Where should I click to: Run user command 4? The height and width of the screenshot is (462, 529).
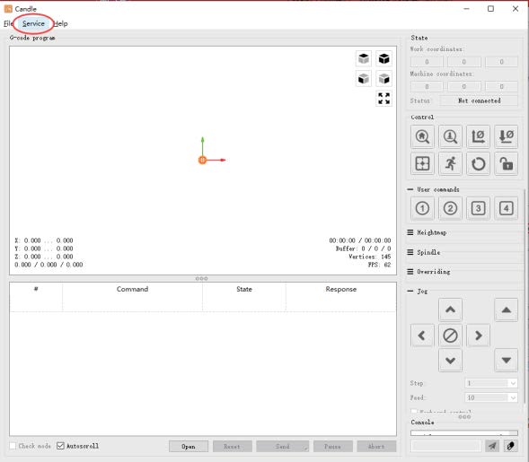click(x=506, y=208)
